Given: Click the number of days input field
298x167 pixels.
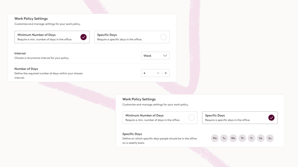Looking at the screenshot, I should click(x=148, y=73).
